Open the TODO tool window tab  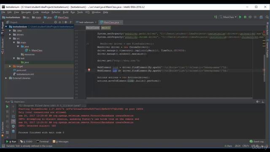(26, 141)
